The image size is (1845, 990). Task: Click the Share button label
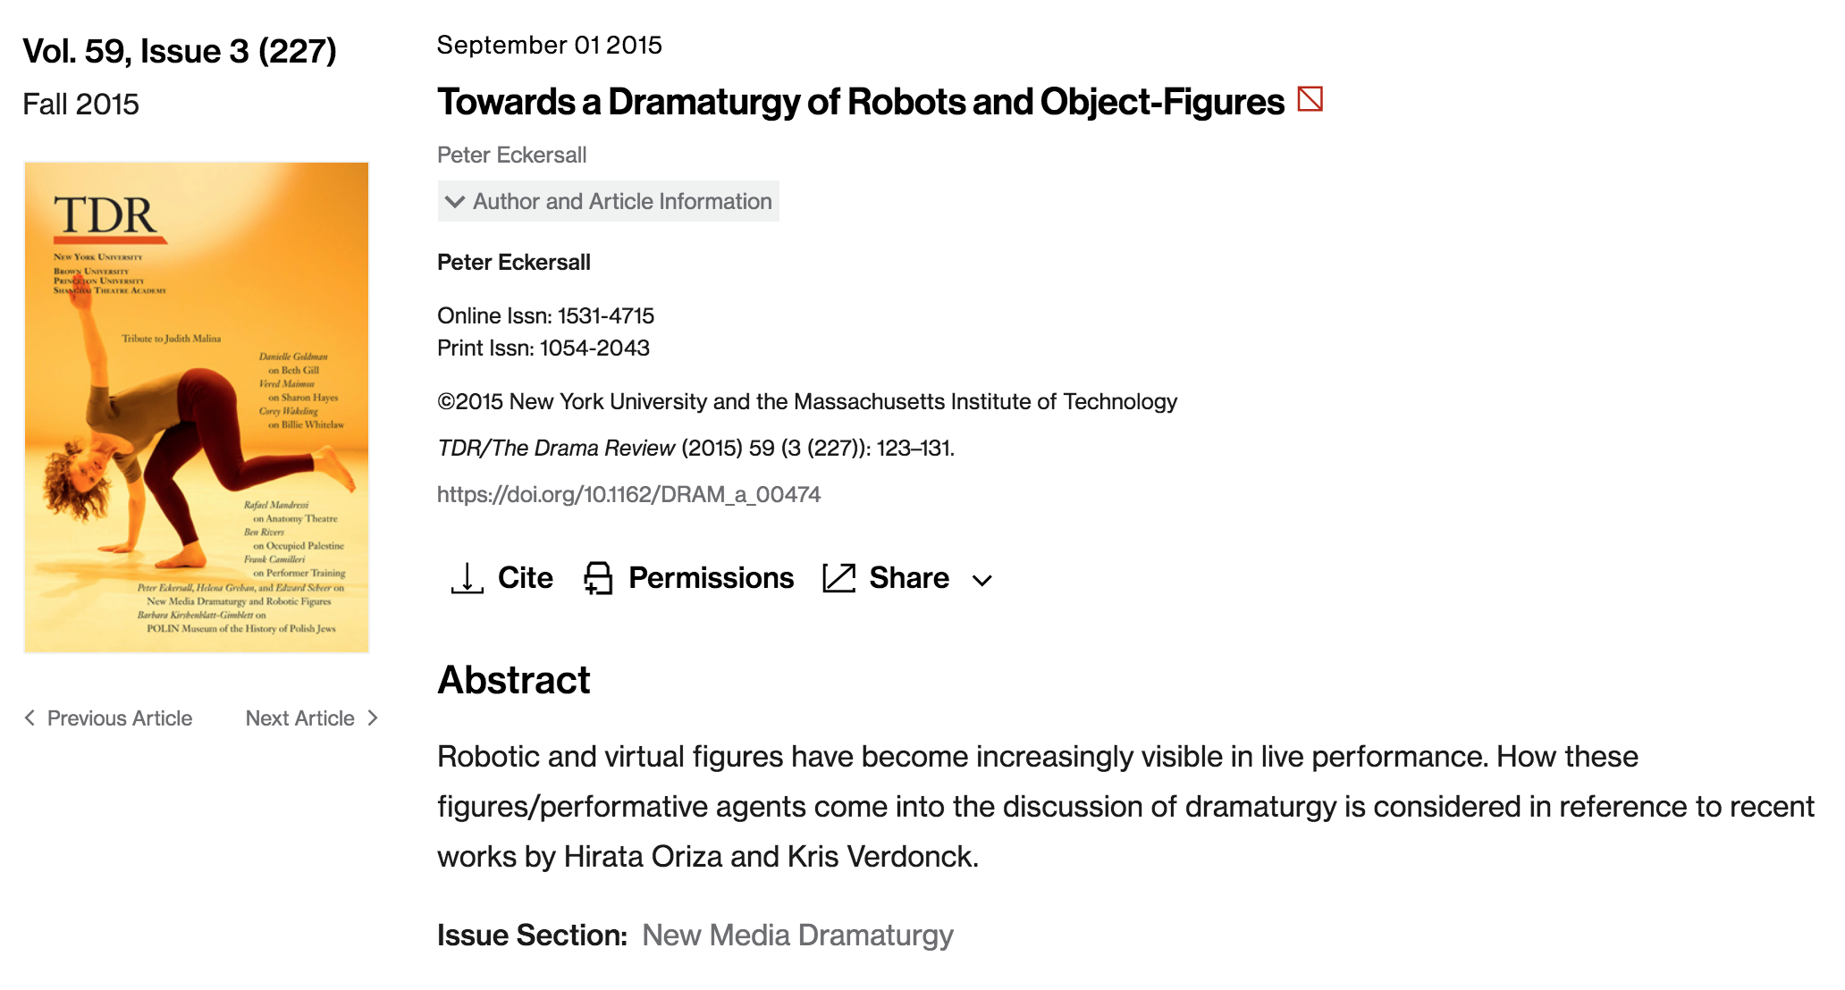click(x=909, y=578)
